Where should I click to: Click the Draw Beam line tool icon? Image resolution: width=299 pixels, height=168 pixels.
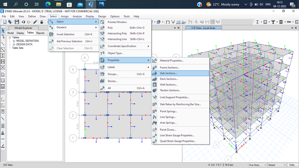coord(3,44)
